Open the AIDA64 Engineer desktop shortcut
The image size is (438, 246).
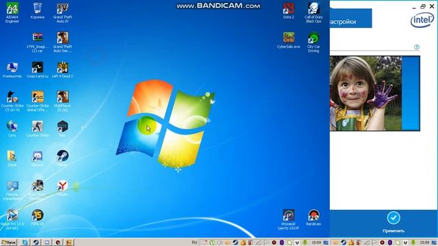(12, 12)
